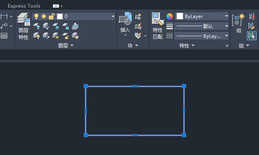Expand the 特性 panel
This screenshot has height=155, width=259.
[187, 45]
